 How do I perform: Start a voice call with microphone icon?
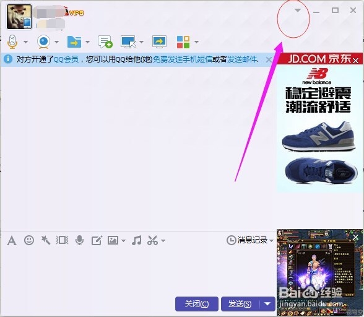point(12,42)
